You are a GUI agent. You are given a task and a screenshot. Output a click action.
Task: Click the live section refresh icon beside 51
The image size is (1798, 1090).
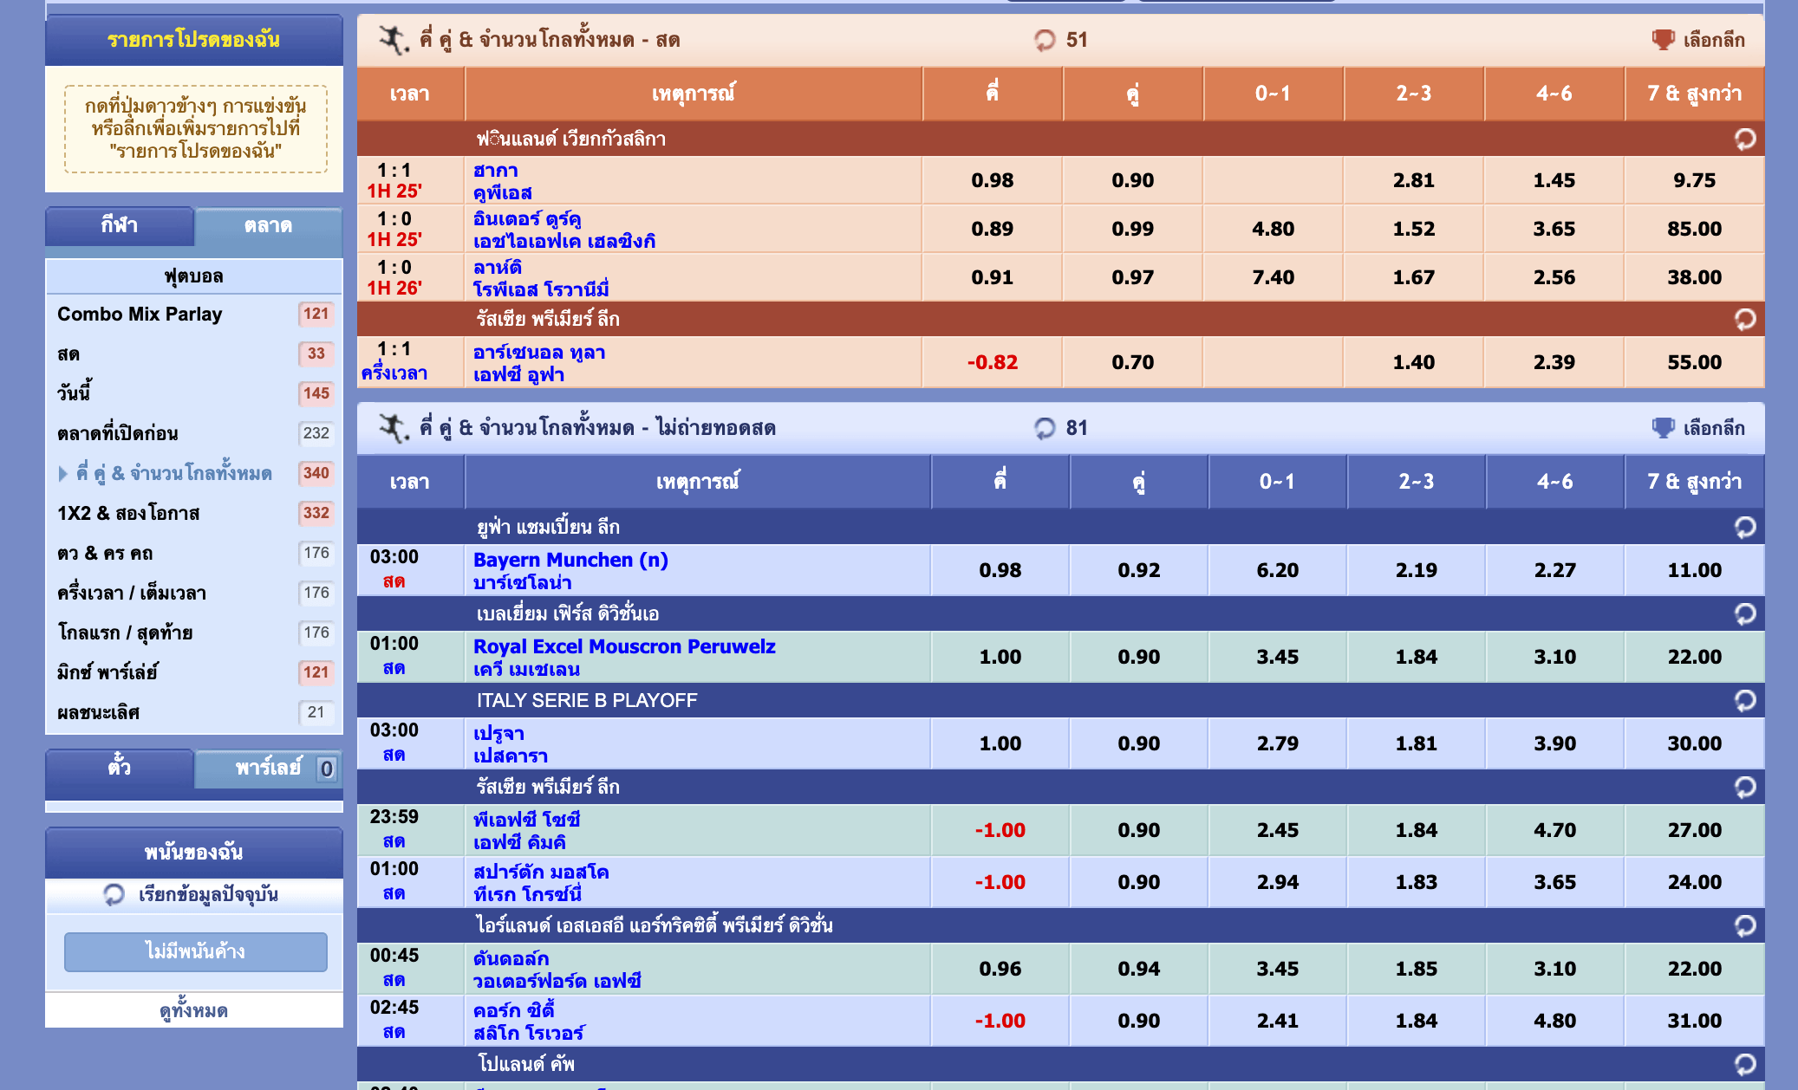point(1045,40)
